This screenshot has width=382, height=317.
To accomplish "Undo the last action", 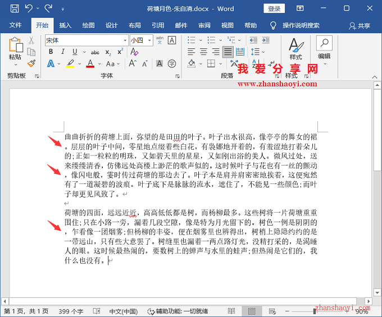I will 29,8.
